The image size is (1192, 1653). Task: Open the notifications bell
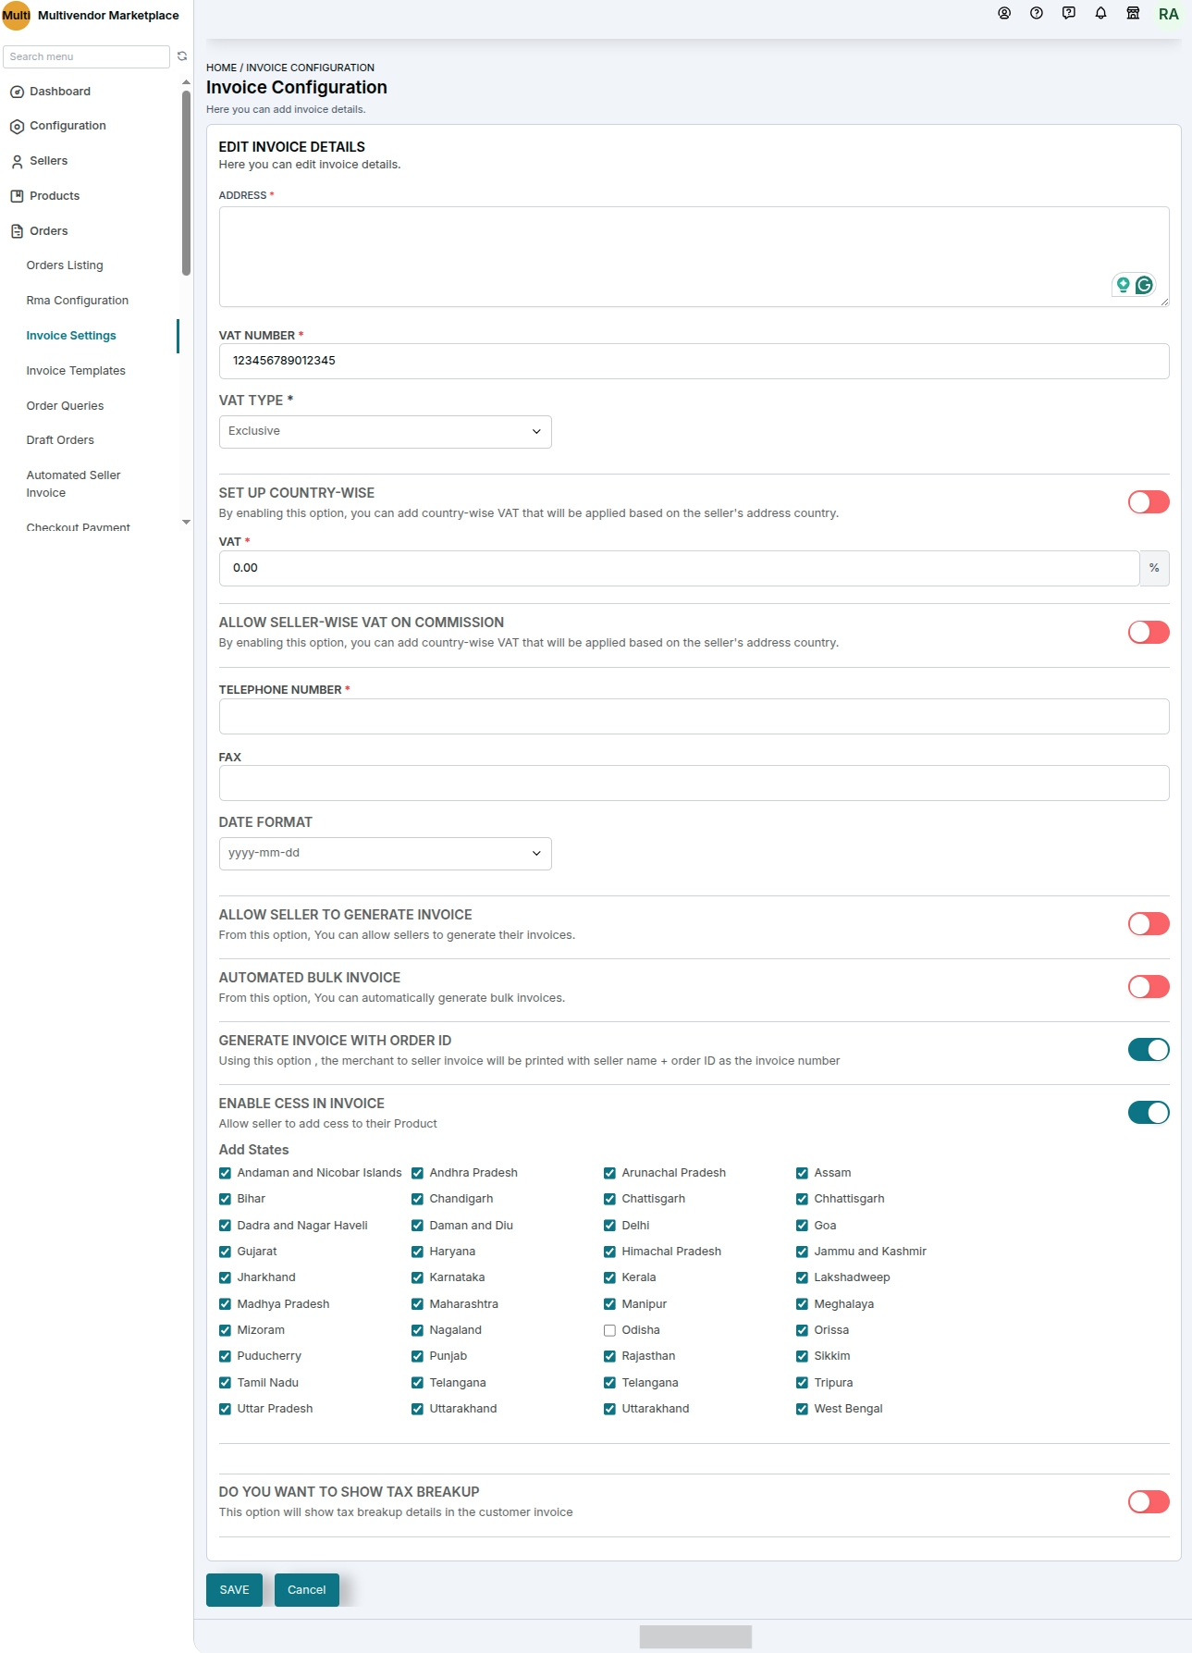(x=1101, y=13)
